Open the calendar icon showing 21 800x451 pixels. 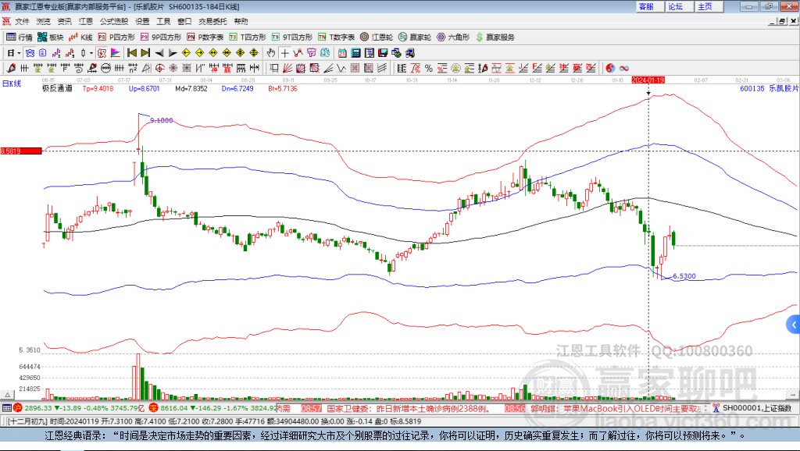click(342, 53)
